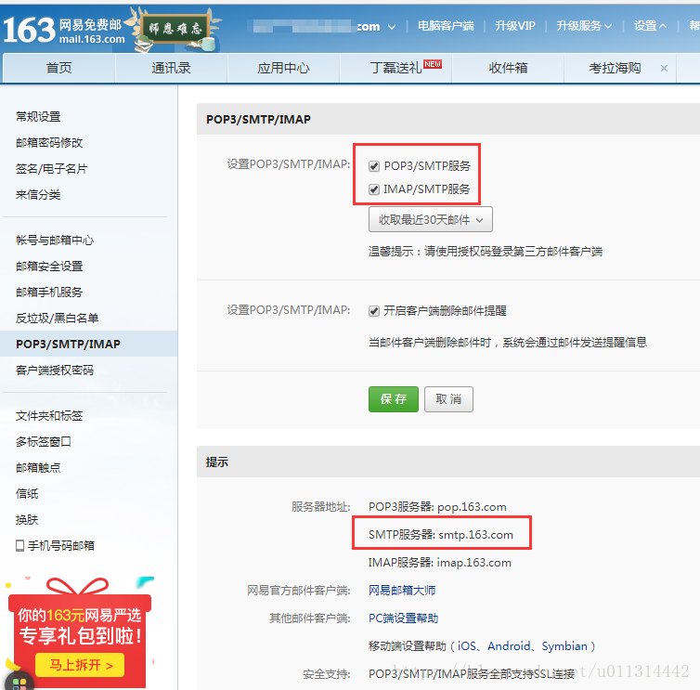Toggle the POP3/SMTP服务 checkbox
700x690 pixels.
click(x=373, y=166)
